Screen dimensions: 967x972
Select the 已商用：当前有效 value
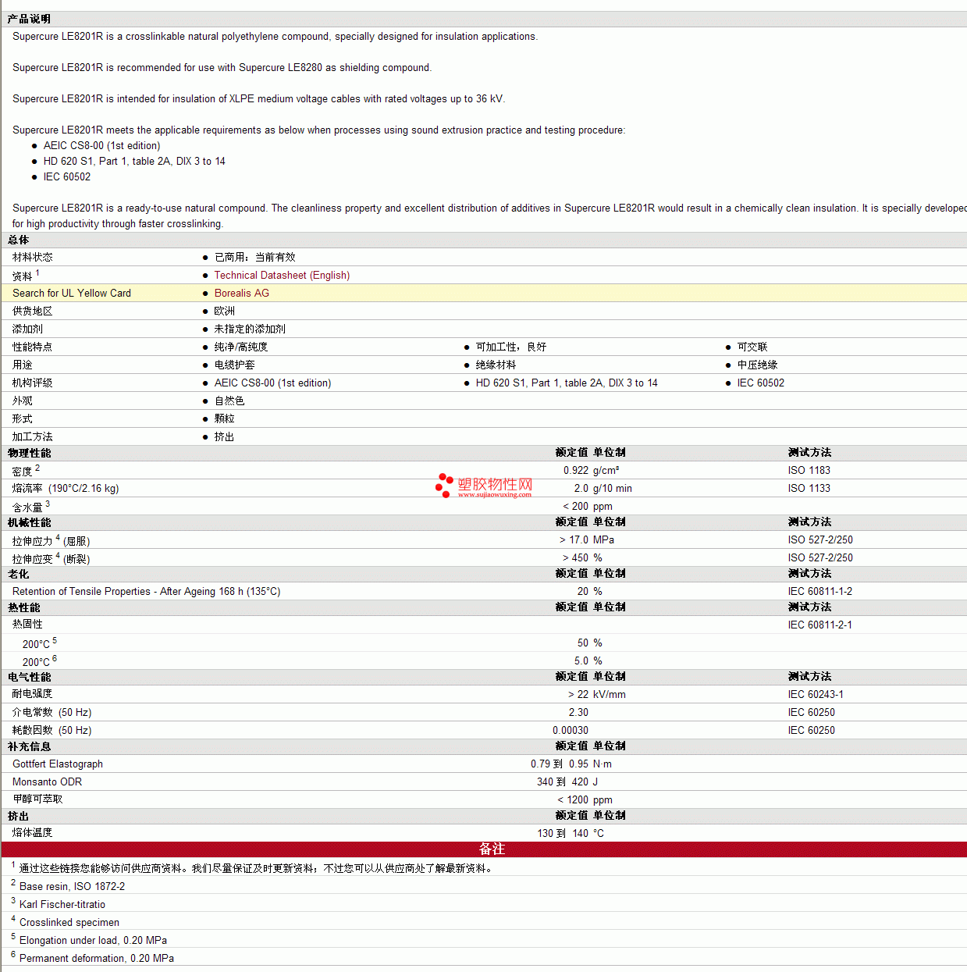pyautogui.click(x=255, y=257)
